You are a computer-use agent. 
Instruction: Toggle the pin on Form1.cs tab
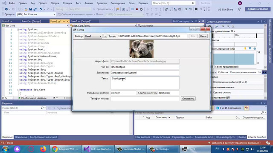[64, 21]
